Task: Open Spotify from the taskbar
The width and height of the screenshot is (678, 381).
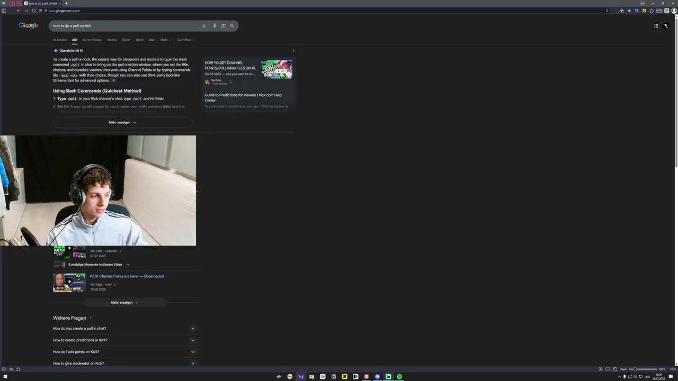Action: pyautogui.click(x=399, y=377)
